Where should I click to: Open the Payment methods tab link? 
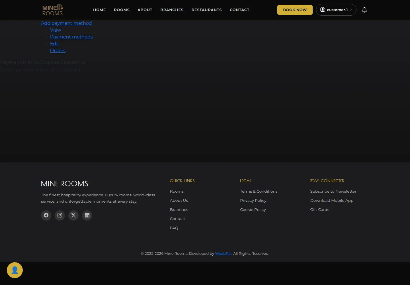coord(71,37)
